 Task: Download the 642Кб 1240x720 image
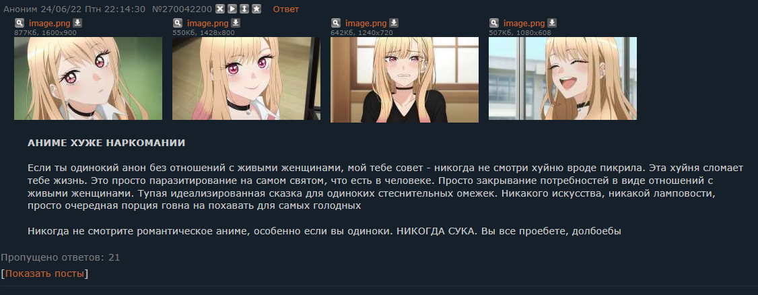[394, 23]
